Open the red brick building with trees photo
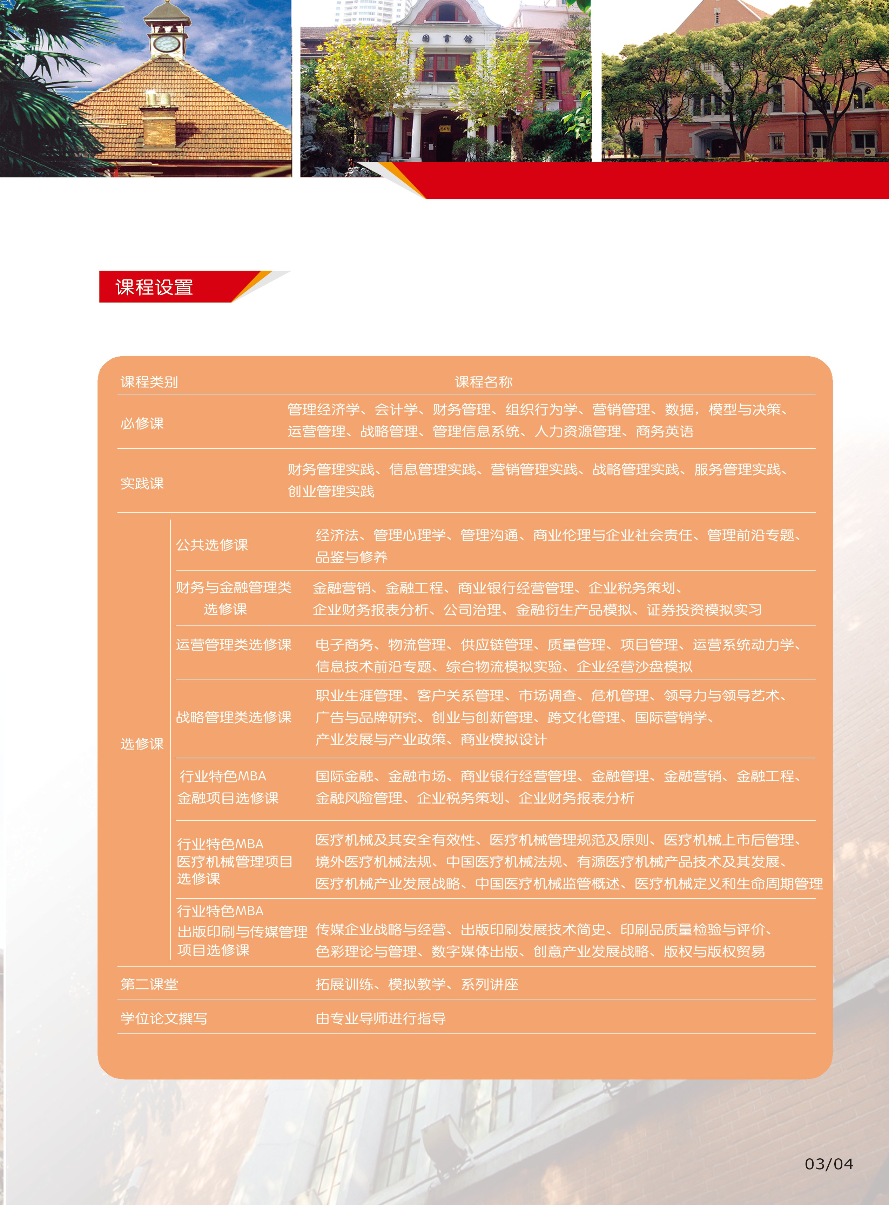Image resolution: width=889 pixels, height=1205 pixels. click(745, 81)
